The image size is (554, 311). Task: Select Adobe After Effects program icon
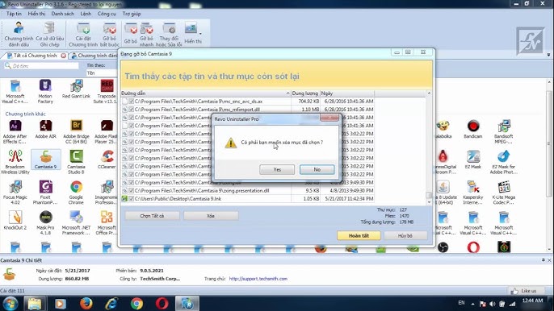click(15, 131)
